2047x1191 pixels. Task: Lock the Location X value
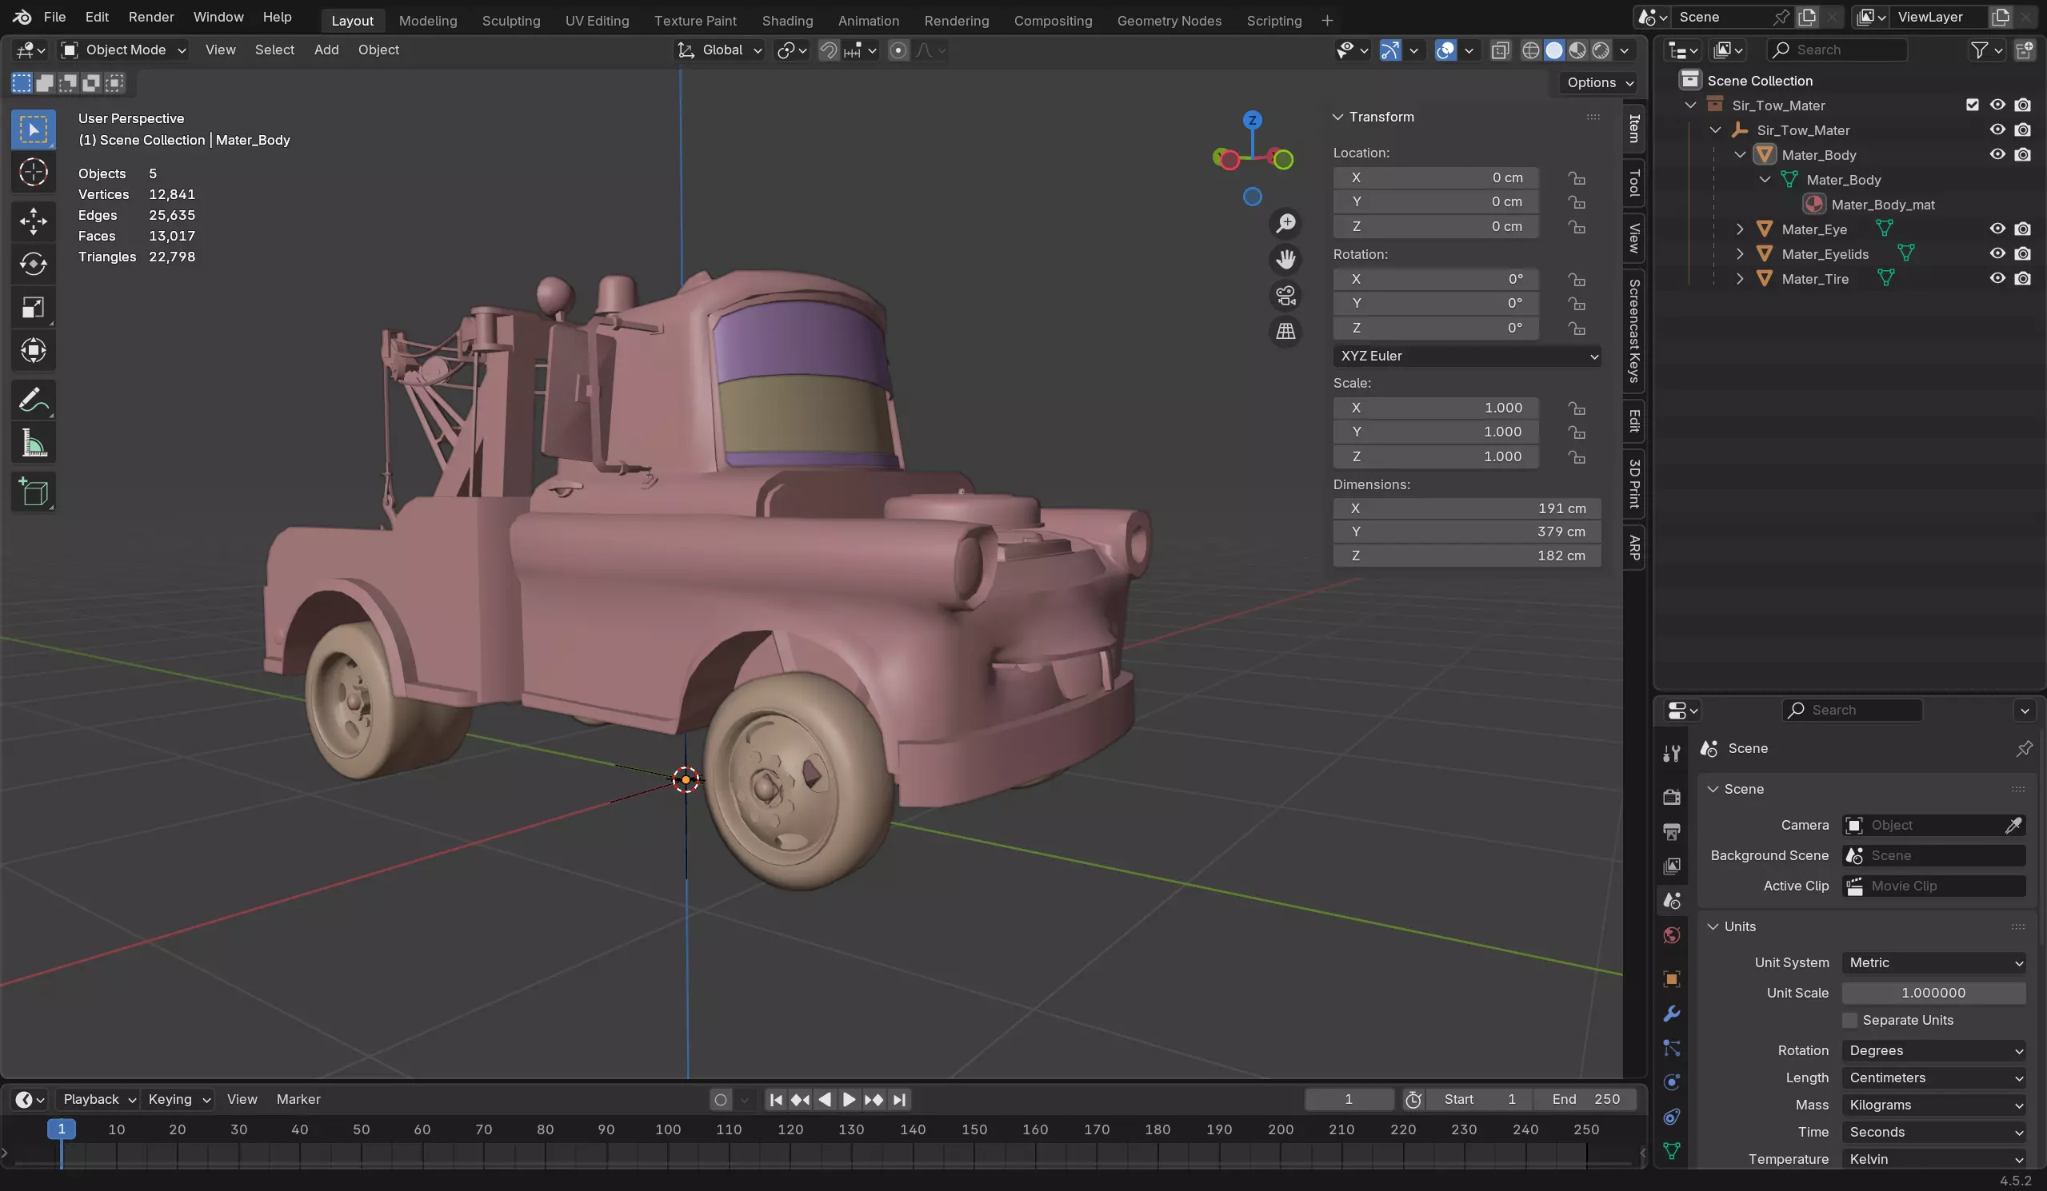point(1577,177)
